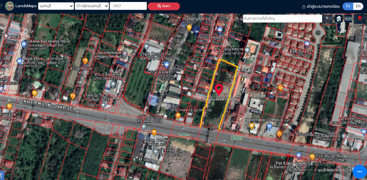This screenshot has width=367, height=180.
Task: Expand the district dropdown 01-เมืองนนทบุรี
Action: (x=92, y=6)
